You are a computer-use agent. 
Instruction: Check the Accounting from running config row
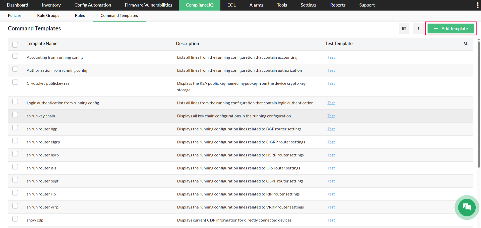click(15, 56)
